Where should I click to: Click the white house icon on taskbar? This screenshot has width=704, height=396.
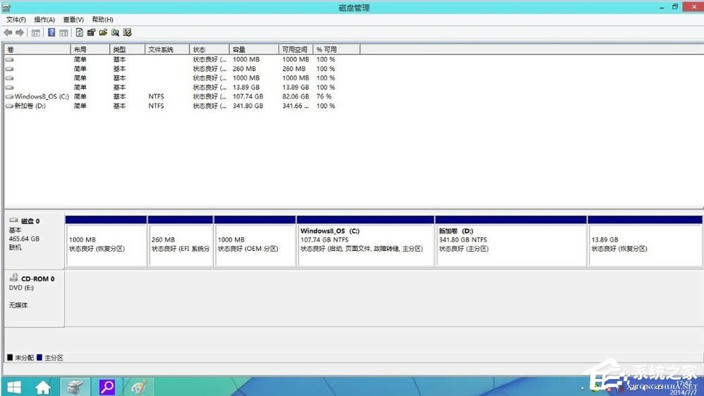coord(43,387)
